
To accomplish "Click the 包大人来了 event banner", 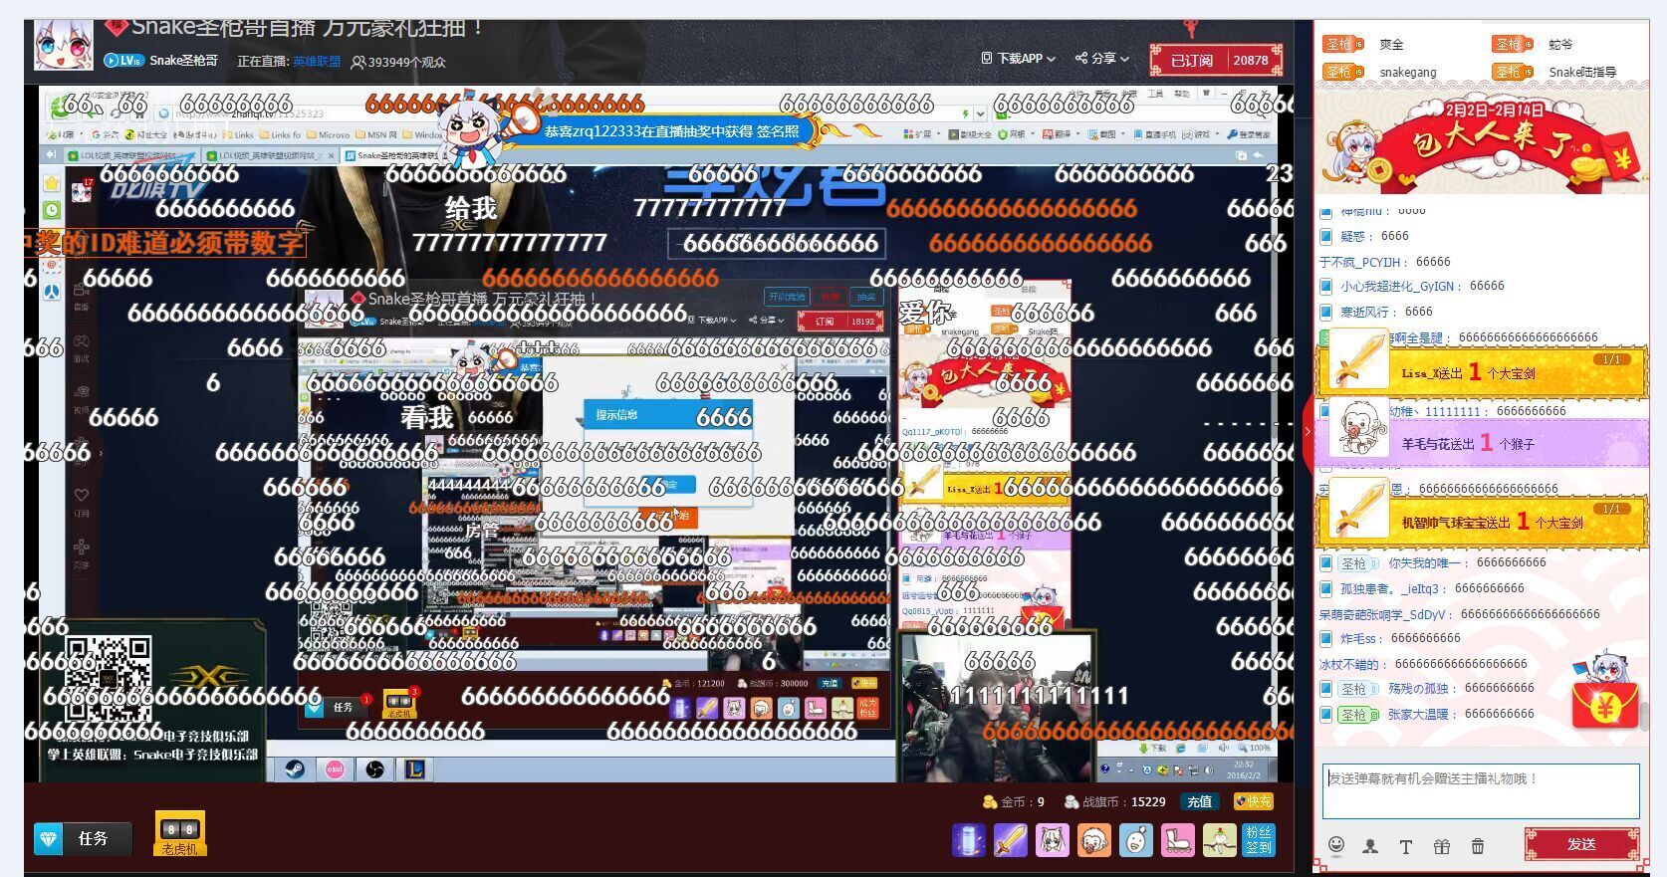I will (x=1481, y=144).
